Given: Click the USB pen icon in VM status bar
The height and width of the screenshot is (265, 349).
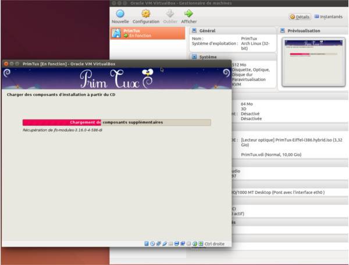Looking at the screenshot, I should coord(165,243).
